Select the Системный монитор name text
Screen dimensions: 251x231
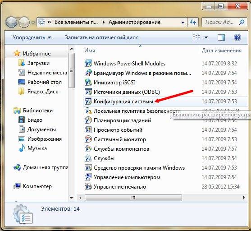pyautogui.click(x=120, y=139)
